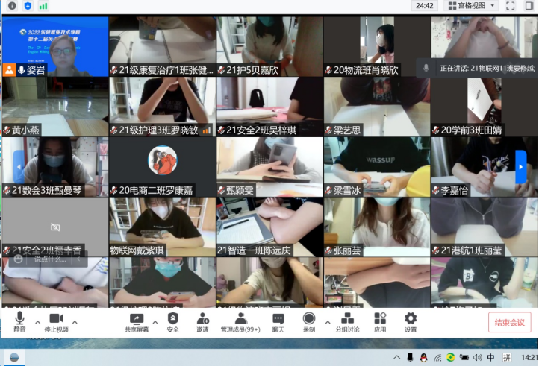Toggle meeting recording (录制)

click(x=308, y=321)
